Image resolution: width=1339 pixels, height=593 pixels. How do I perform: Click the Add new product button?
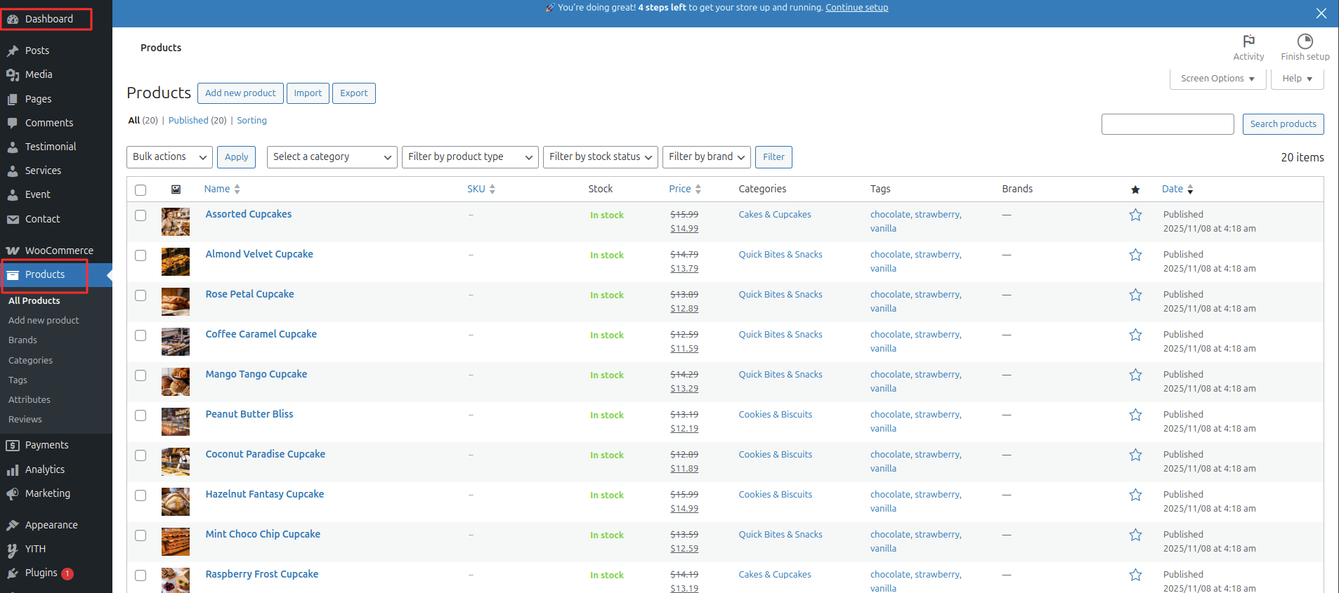pyautogui.click(x=240, y=93)
